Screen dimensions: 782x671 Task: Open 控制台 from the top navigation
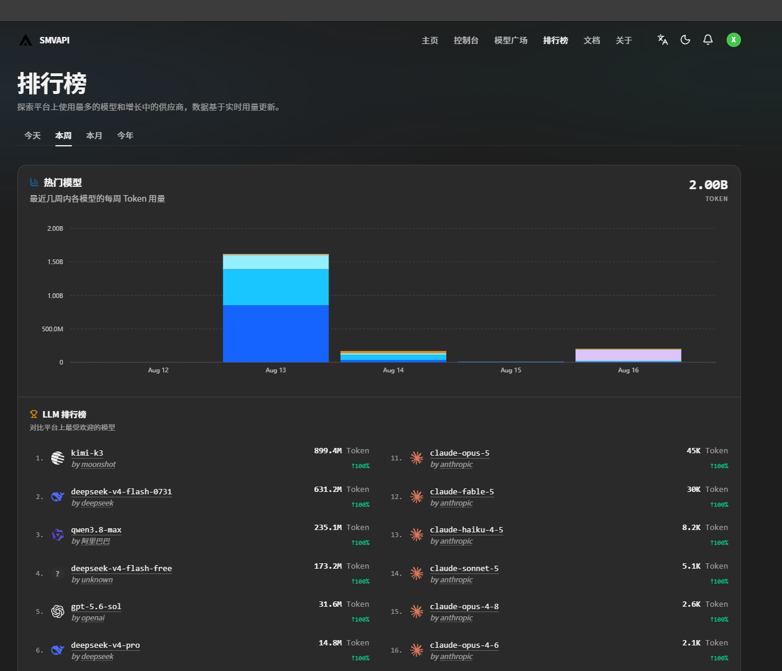coord(466,40)
